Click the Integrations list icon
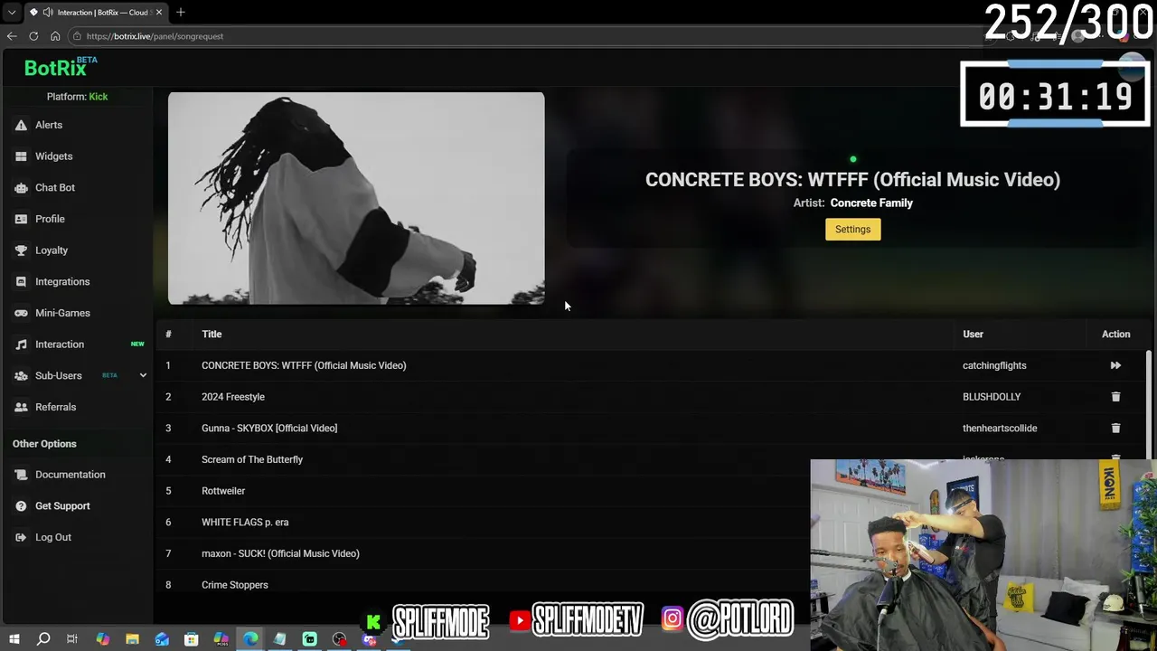 [x=21, y=281]
